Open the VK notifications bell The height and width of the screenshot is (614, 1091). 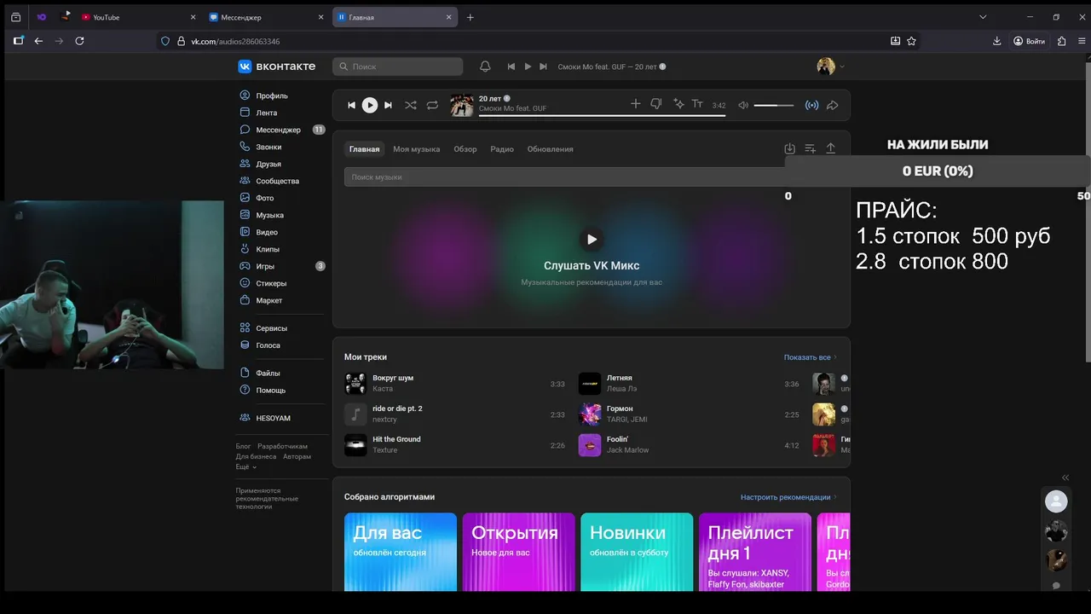point(485,67)
